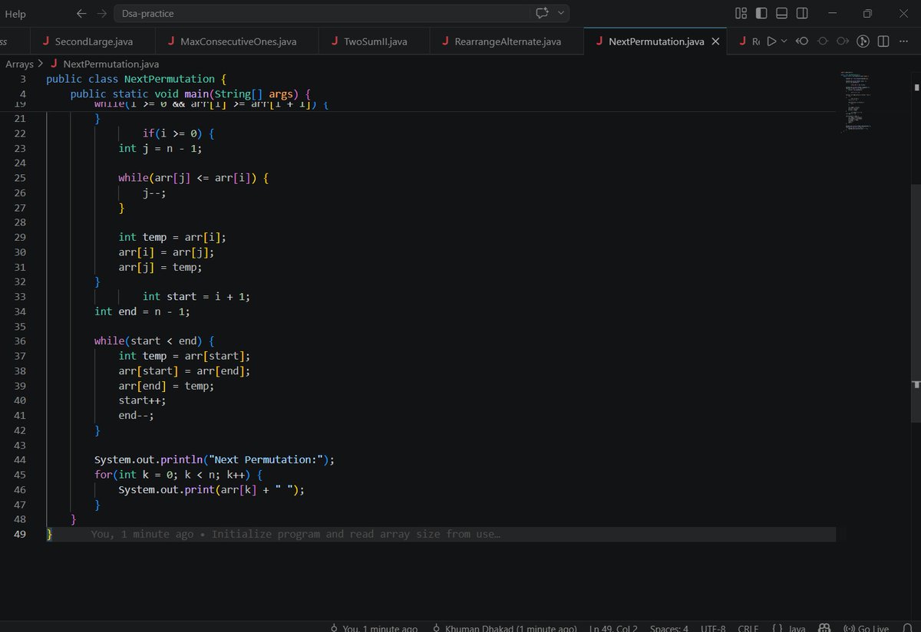
Task: Navigate forward with the right arrow
Action: [x=103, y=13]
